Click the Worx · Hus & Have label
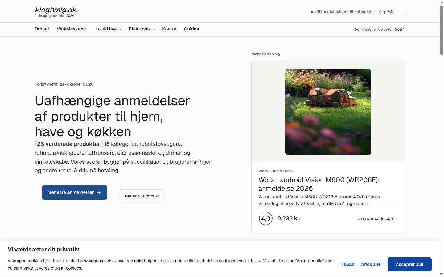 click(x=276, y=171)
